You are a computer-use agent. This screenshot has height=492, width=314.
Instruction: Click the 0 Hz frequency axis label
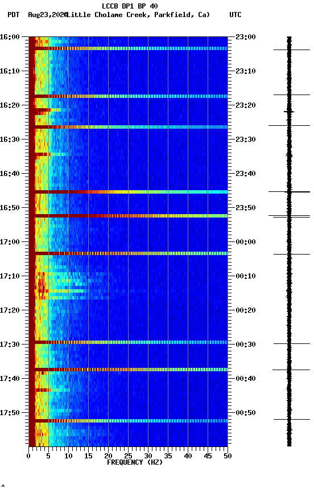tap(28, 456)
